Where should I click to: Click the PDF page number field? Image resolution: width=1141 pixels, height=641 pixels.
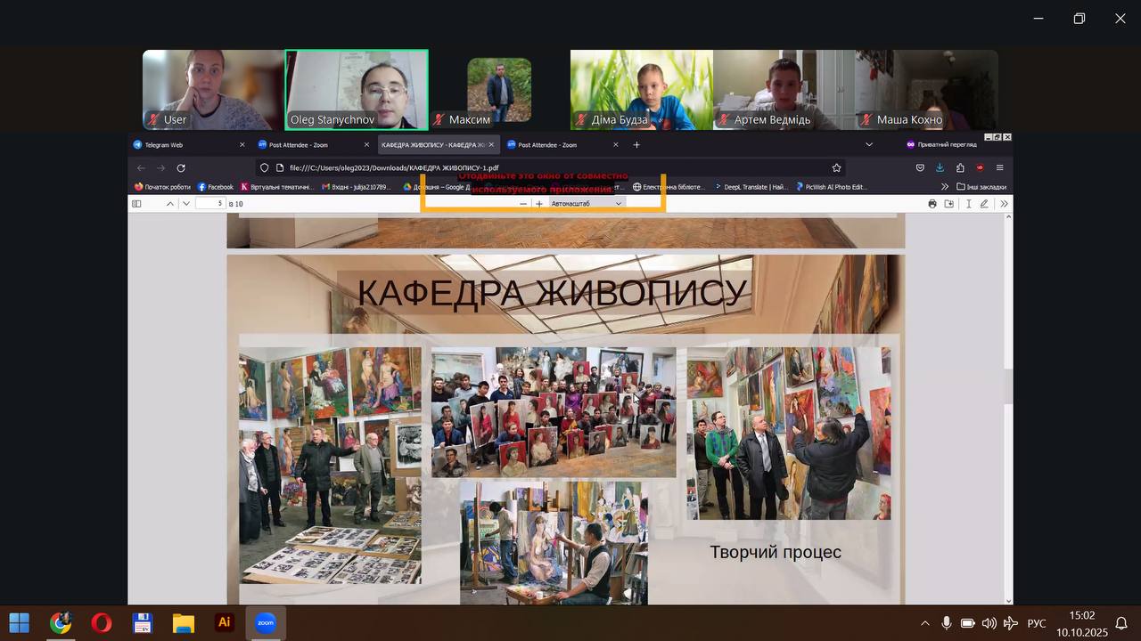pyautogui.click(x=210, y=204)
